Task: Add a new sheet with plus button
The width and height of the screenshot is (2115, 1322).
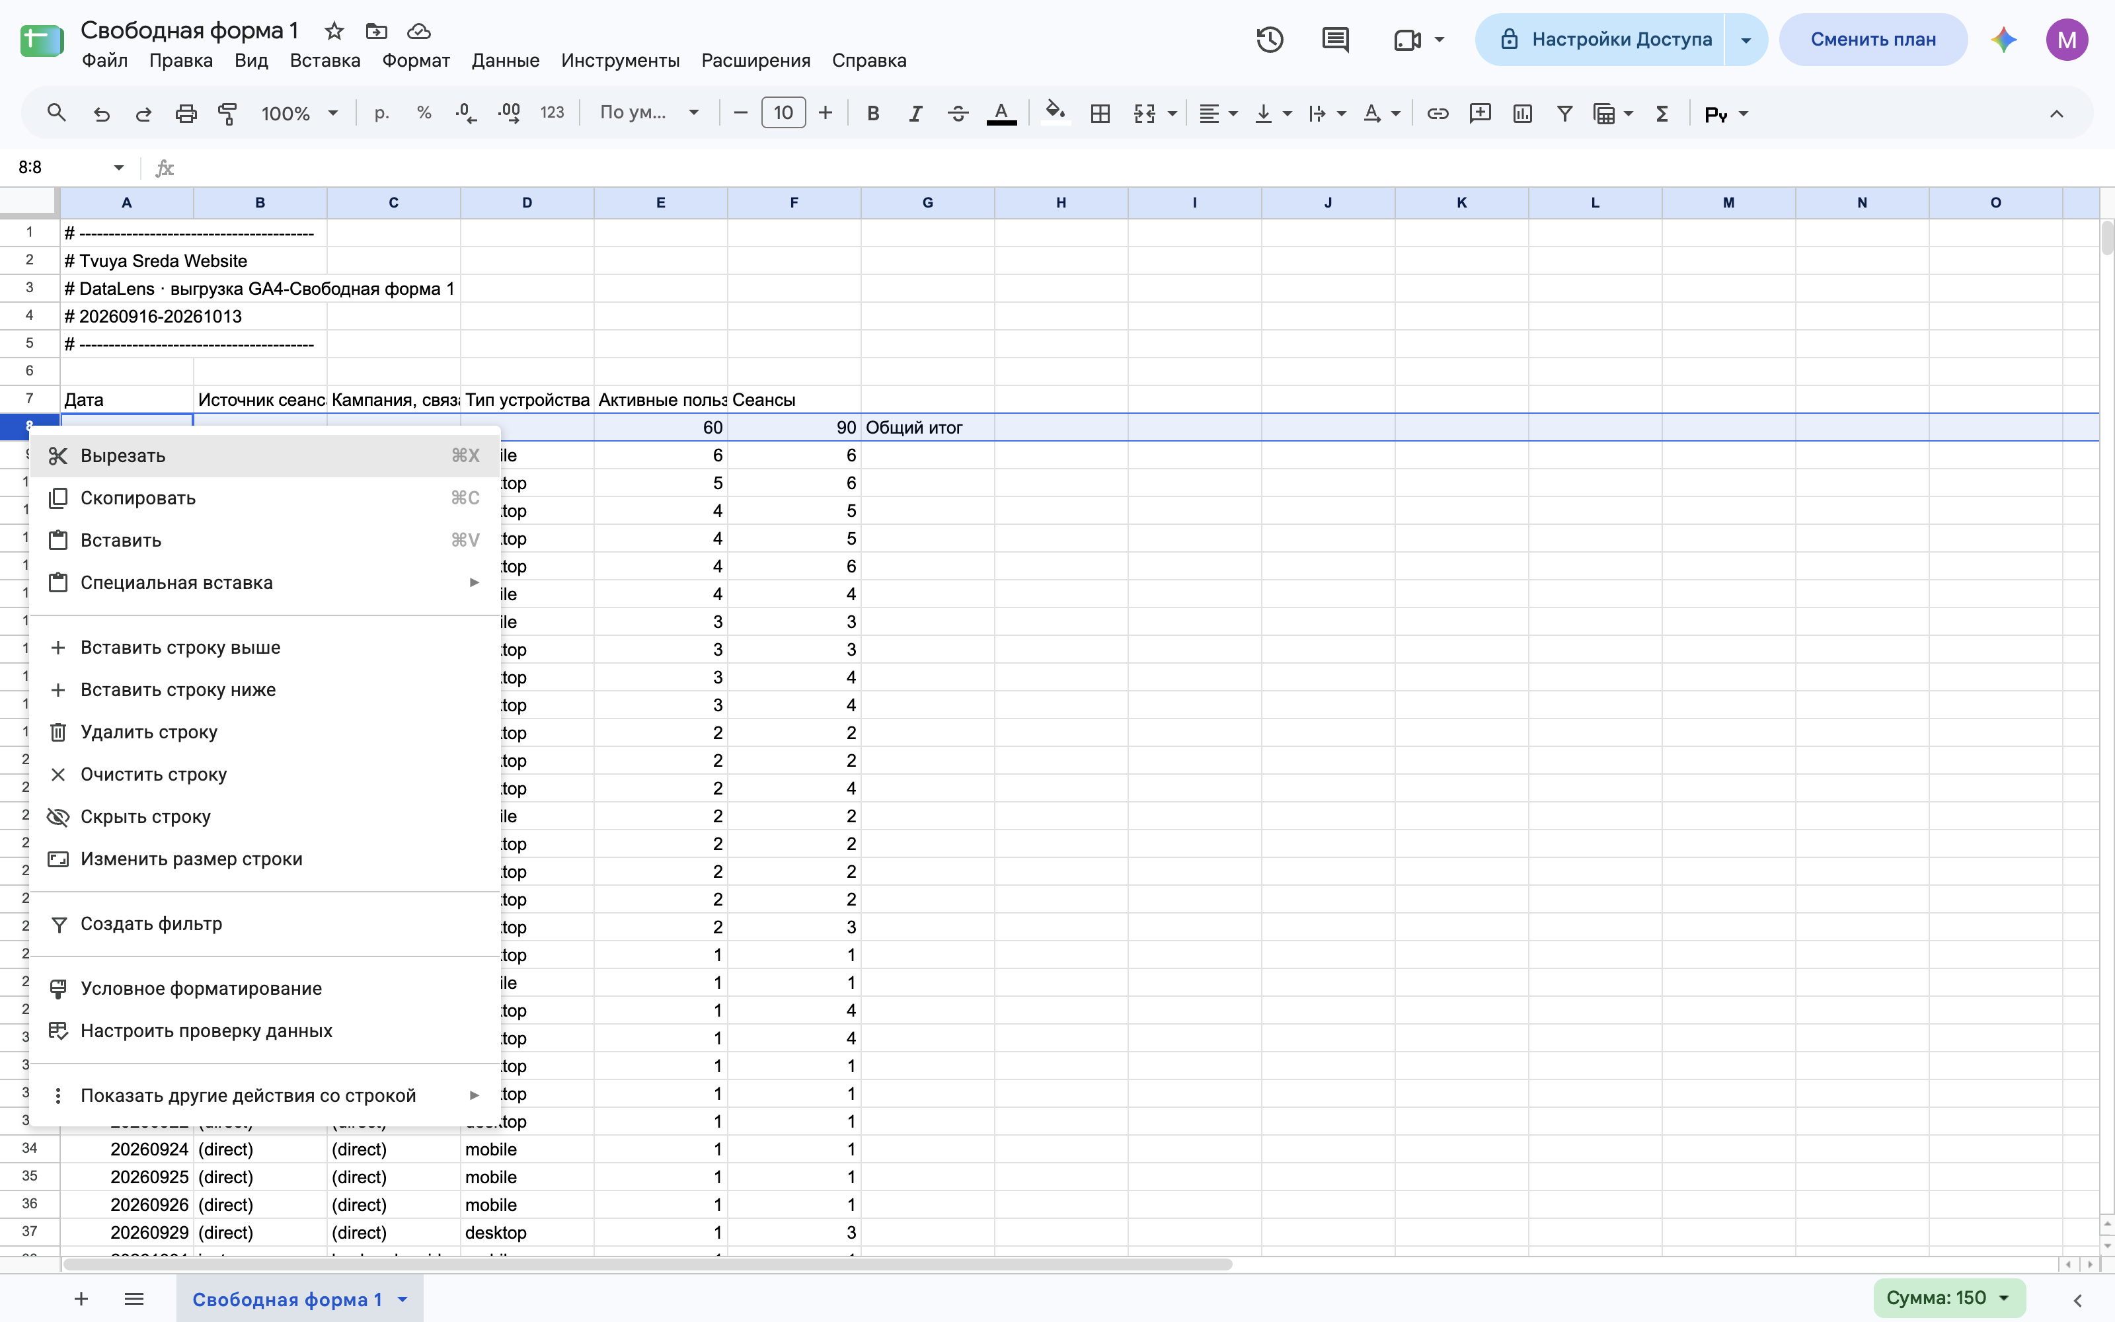Action: click(x=81, y=1298)
